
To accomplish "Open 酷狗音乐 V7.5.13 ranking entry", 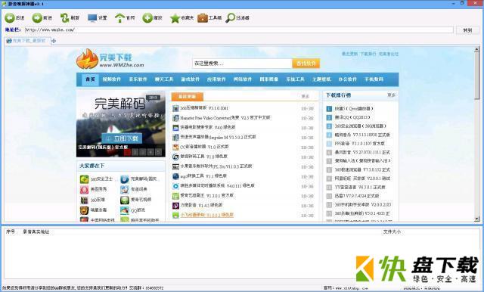I will 362,135.
